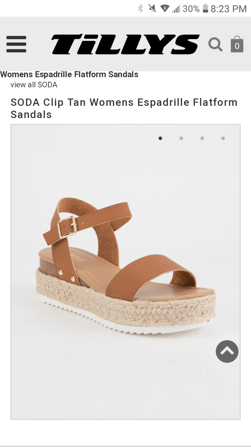
Task: View the shopping bag with 0 items
Action: tap(237, 44)
